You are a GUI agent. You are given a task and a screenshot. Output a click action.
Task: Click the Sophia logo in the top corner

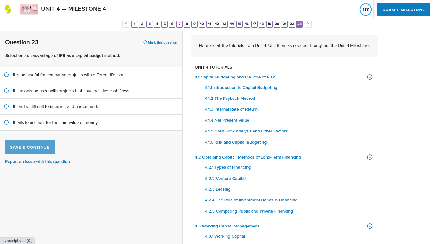tap(8, 9)
